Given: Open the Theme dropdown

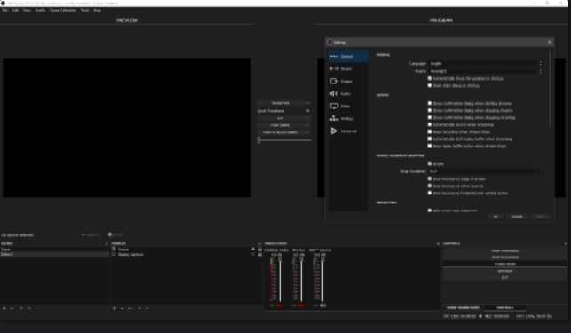Looking at the screenshot, I should pos(486,71).
